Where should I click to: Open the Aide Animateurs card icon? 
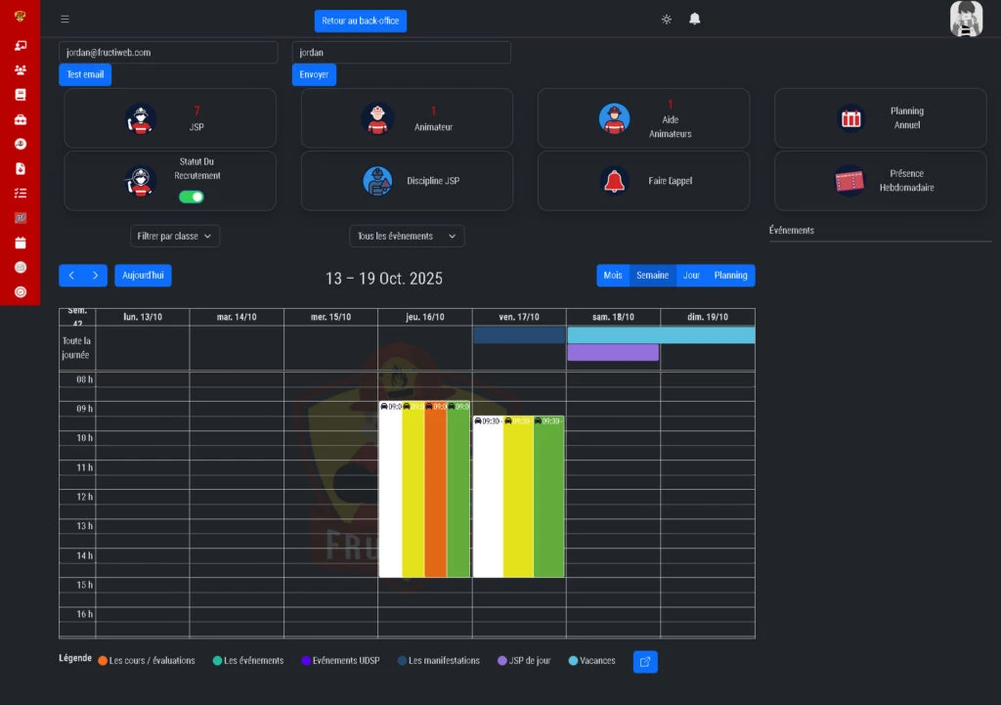614,118
